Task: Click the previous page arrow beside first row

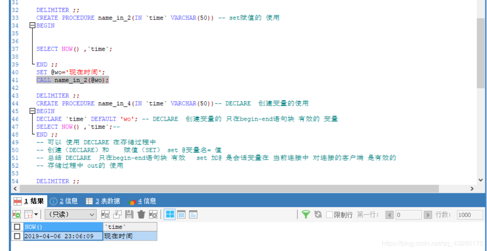Action: [389, 215]
